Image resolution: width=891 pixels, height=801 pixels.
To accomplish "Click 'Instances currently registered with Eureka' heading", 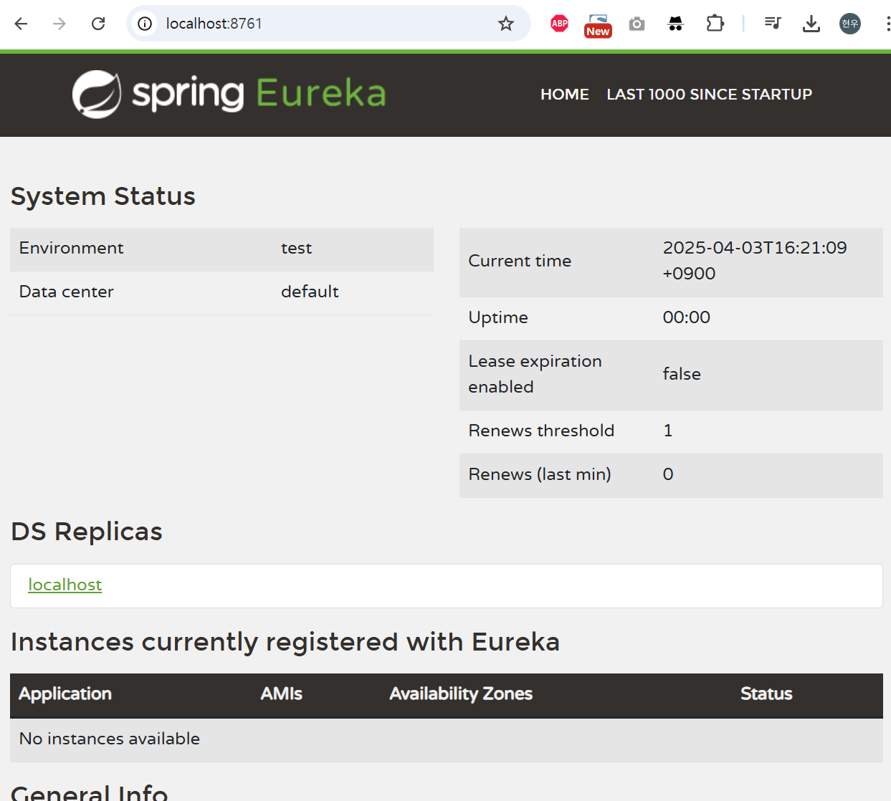I will click(285, 642).
